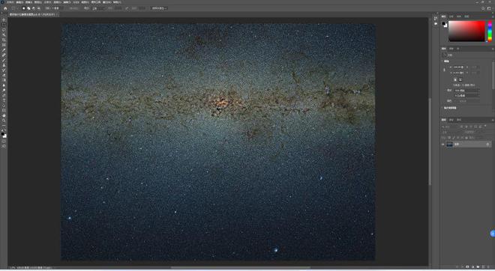The image size is (495, 271).
Task: Select the Rectangular Marquee tool
Action: click(x=4, y=25)
